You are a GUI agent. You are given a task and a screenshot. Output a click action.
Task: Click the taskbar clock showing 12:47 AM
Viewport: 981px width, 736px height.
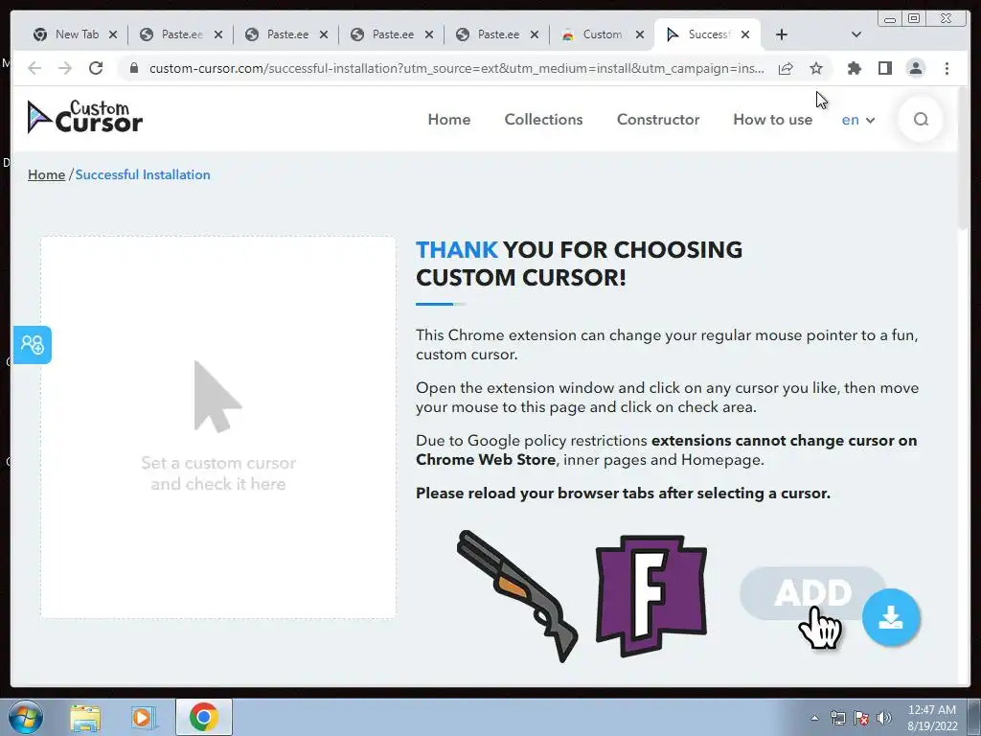point(932,718)
